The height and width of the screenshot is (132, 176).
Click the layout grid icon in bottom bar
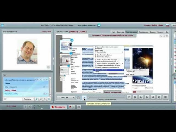[x=79, y=107]
